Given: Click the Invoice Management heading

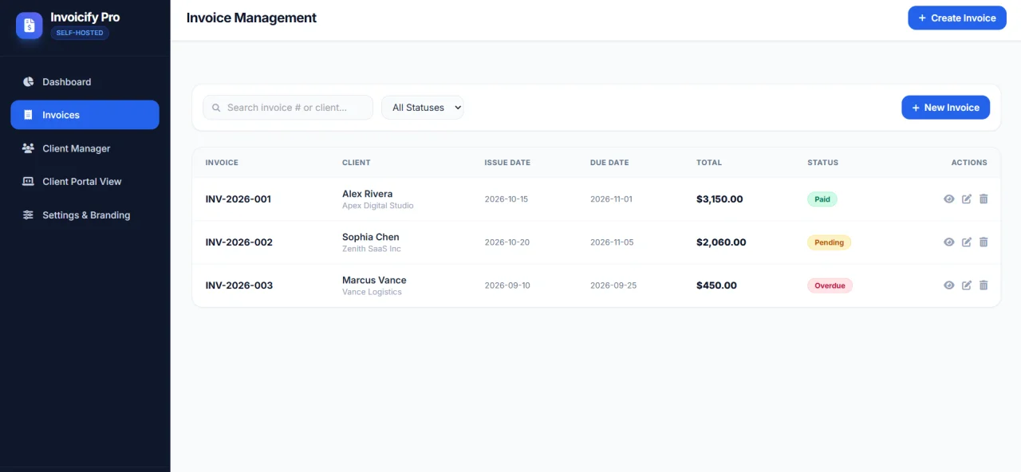Looking at the screenshot, I should [x=251, y=18].
